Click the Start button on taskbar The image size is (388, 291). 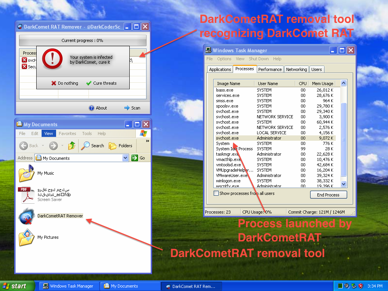point(15,286)
